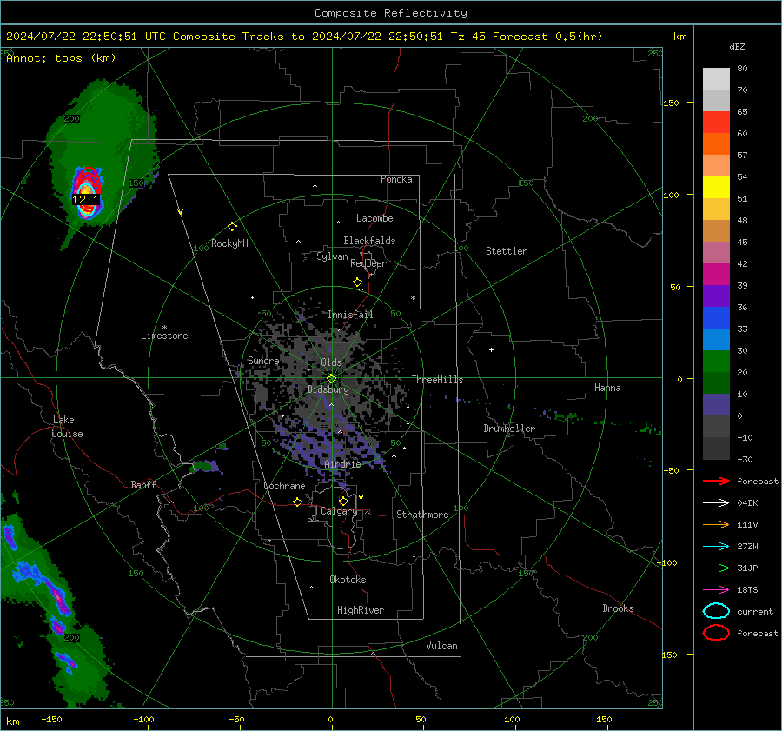Click the Sylvan label on map
Screen dimensions: 782x731
(x=332, y=257)
